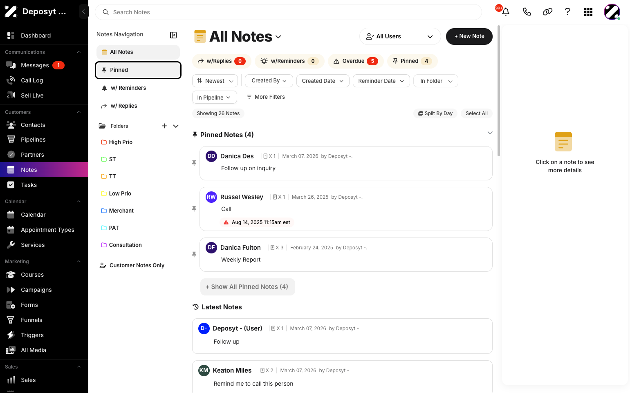Select w/ Reminders in Notes Navigation

click(x=138, y=88)
